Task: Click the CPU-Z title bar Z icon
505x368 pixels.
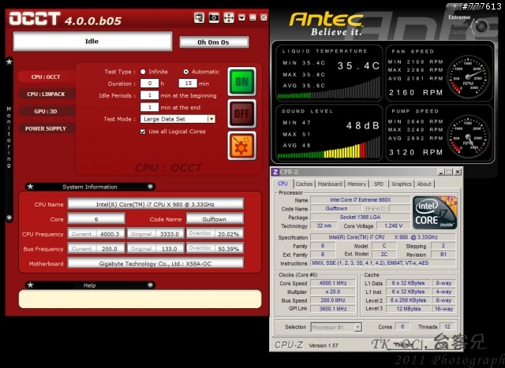Action: click(x=275, y=172)
